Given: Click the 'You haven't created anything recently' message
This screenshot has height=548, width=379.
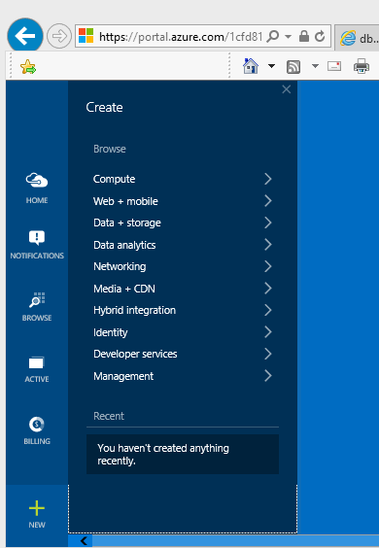Looking at the screenshot, I should [183, 455].
